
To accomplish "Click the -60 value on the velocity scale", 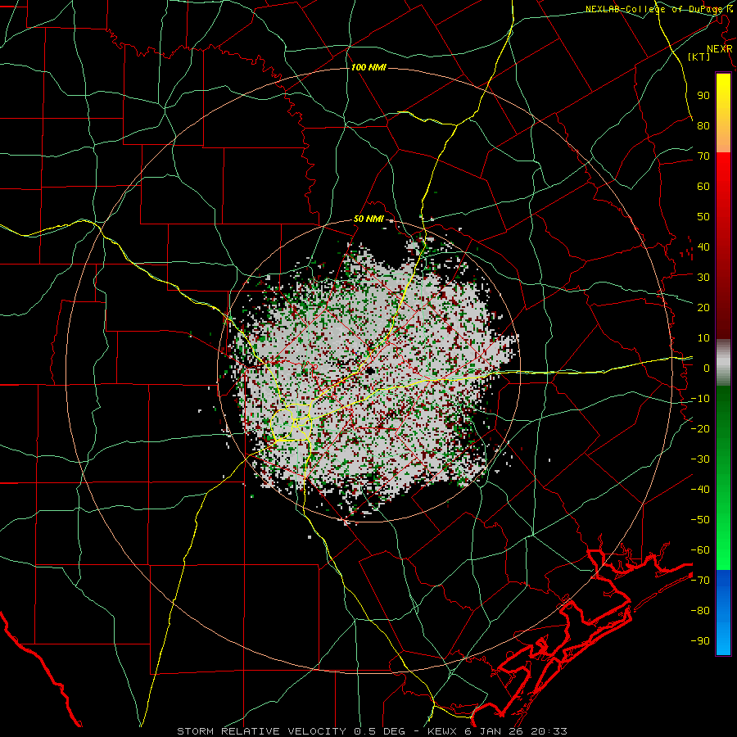I will tap(700, 550).
